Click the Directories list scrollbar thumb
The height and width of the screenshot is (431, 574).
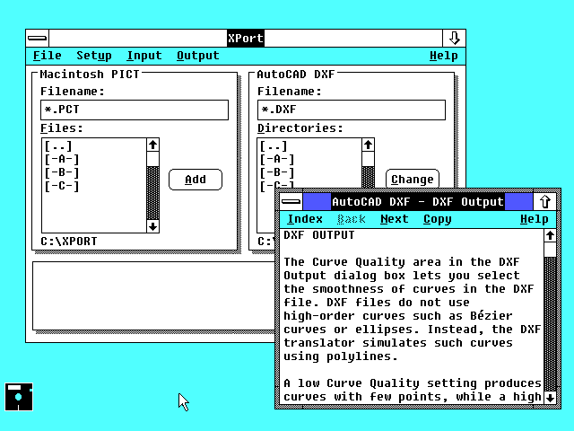tap(369, 159)
